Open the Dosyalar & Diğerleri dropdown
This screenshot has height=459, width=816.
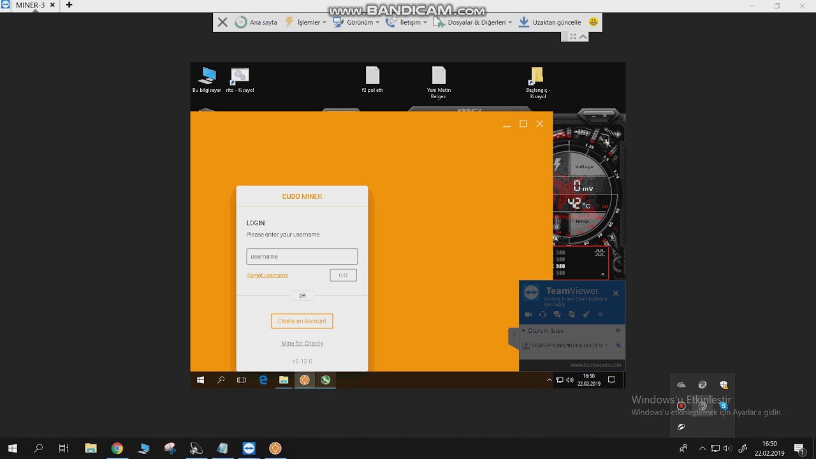472,22
